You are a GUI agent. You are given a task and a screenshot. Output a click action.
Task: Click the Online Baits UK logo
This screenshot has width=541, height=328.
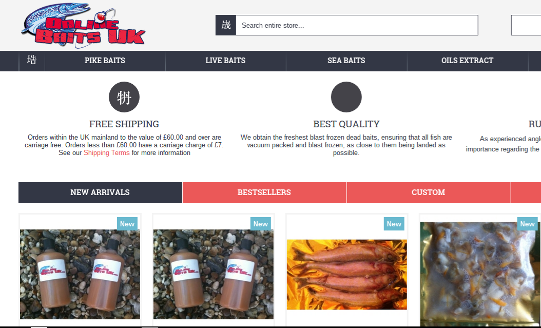pos(83,26)
